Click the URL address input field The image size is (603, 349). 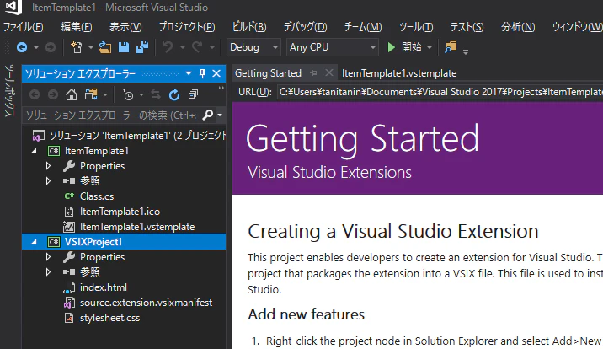click(440, 92)
